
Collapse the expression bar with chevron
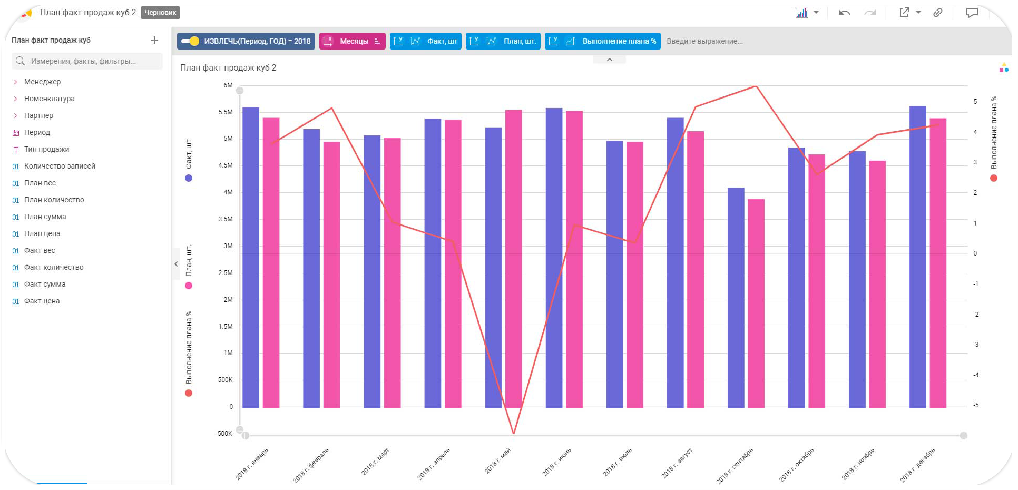pos(610,60)
